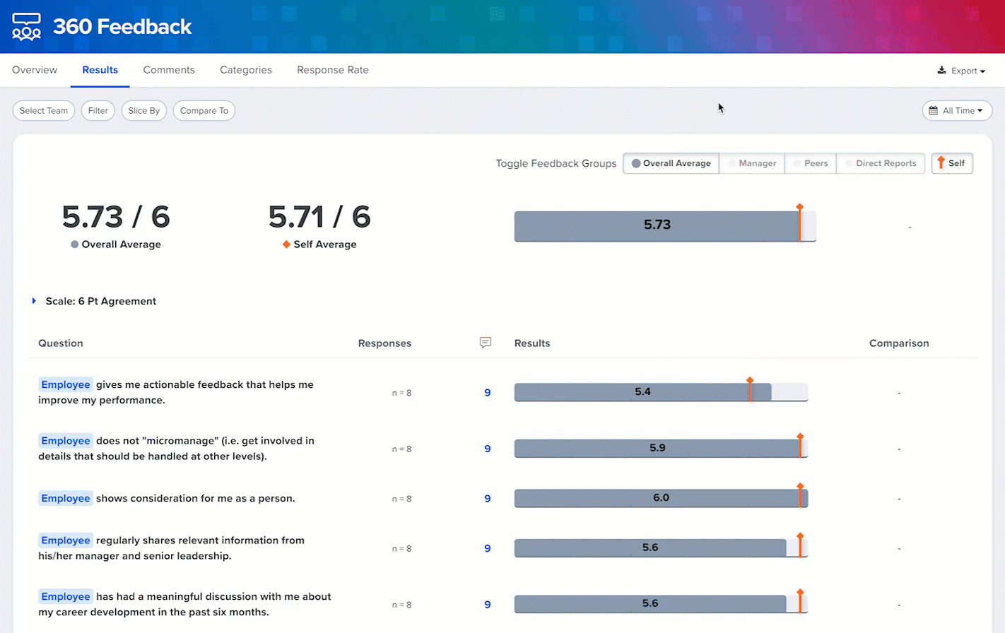Toggle the Direct Reports feedback group

(x=881, y=163)
